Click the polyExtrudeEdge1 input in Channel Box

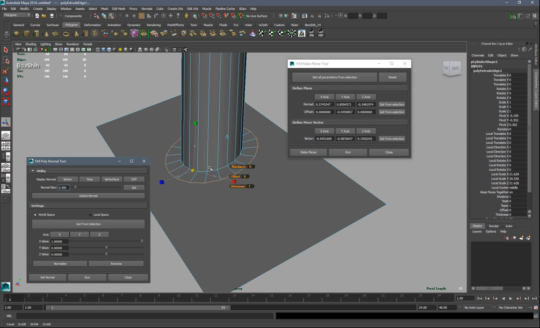tap(487, 70)
